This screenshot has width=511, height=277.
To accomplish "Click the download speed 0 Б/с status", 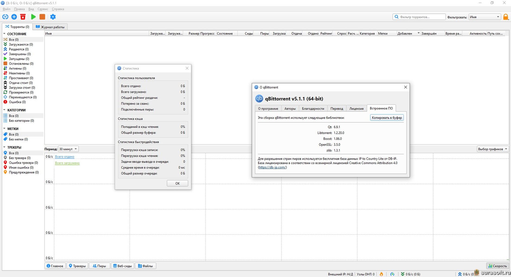I will click(411, 274).
